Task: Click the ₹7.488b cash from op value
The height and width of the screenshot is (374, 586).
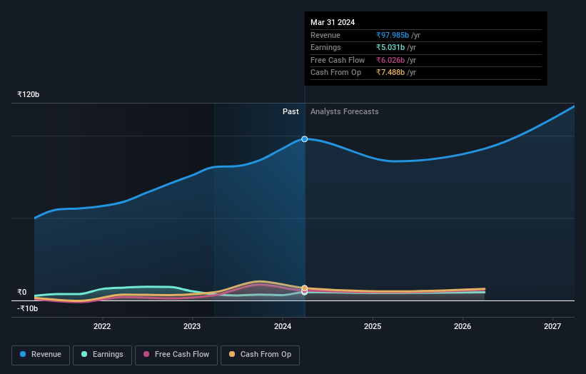Action: click(390, 73)
